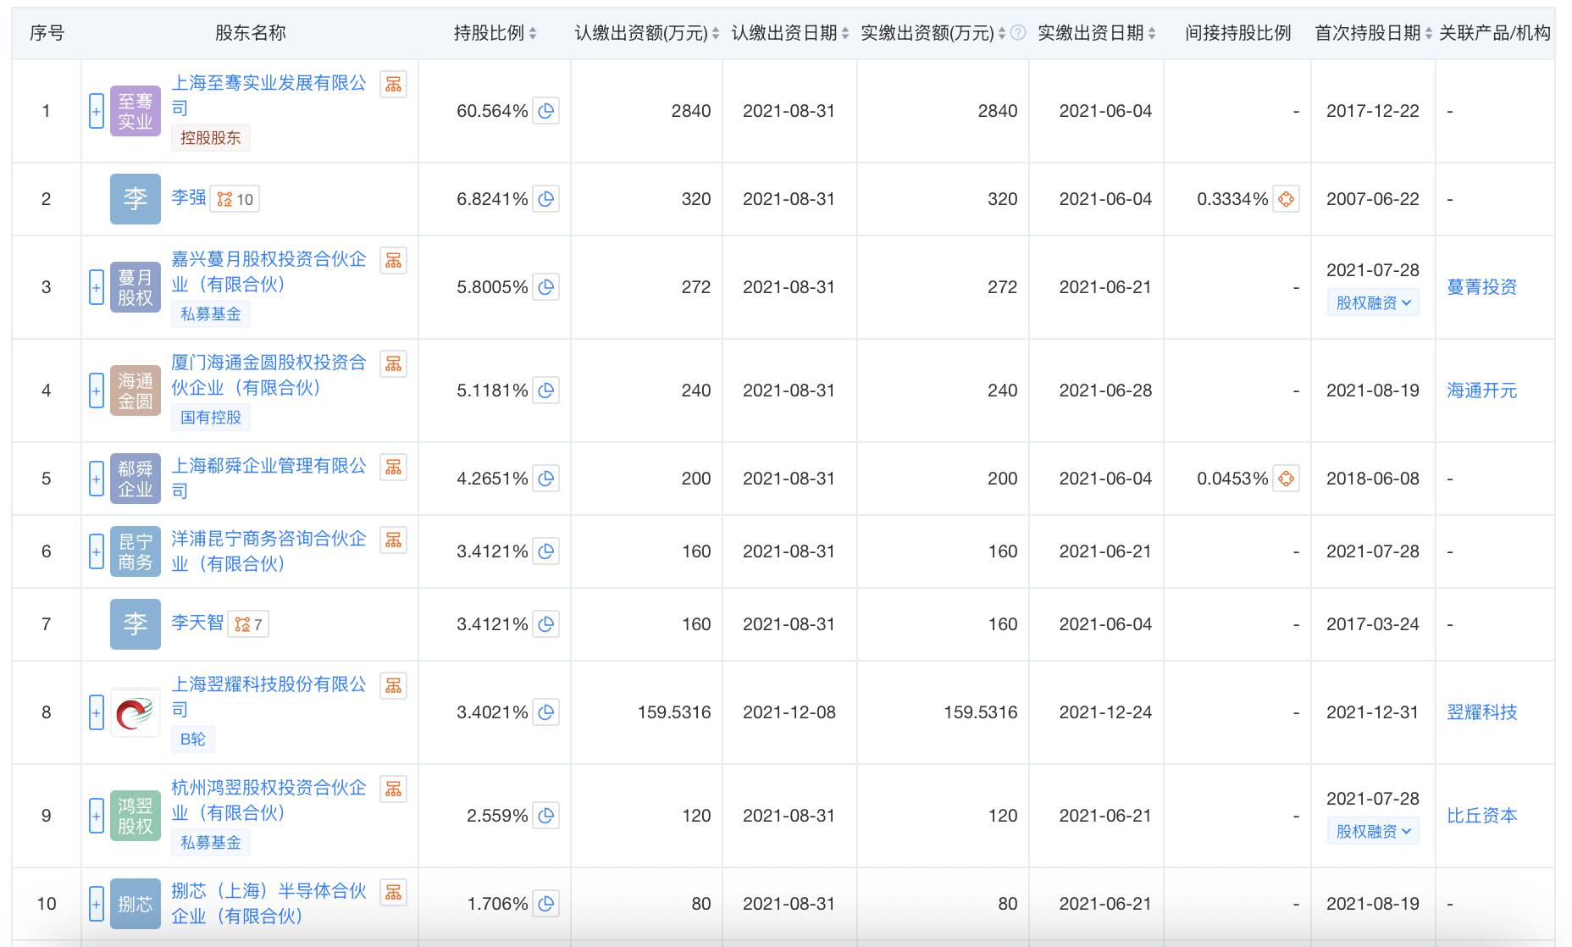This screenshot has height=947, width=1572.
Task: Sort table by the 持股比例 column
Action: [x=532, y=32]
